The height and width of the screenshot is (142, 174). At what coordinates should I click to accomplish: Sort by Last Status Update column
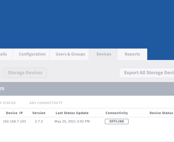[x=72, y=113]
